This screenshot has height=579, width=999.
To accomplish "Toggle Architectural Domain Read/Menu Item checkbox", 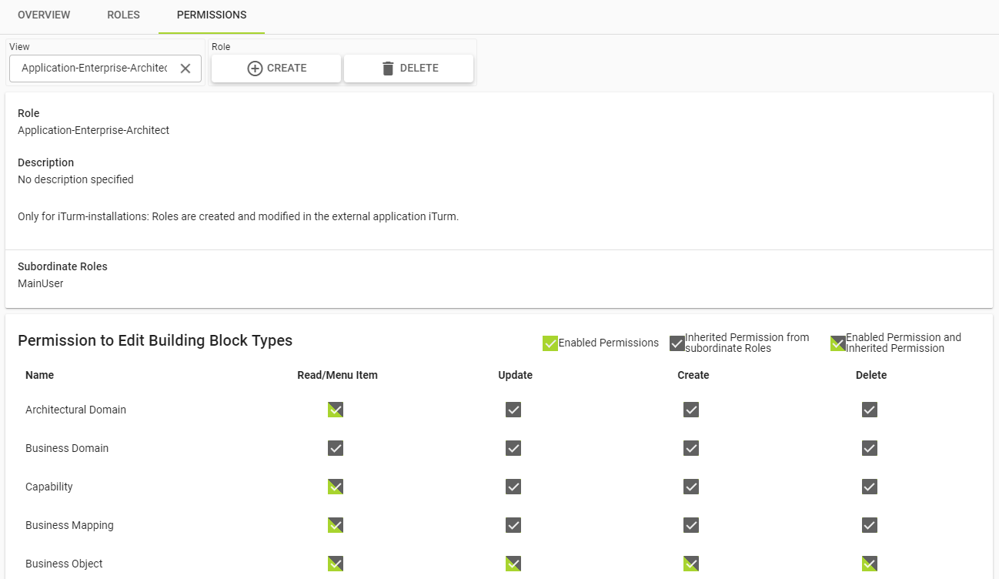I will pyautogui.click(x=336, y=410).
